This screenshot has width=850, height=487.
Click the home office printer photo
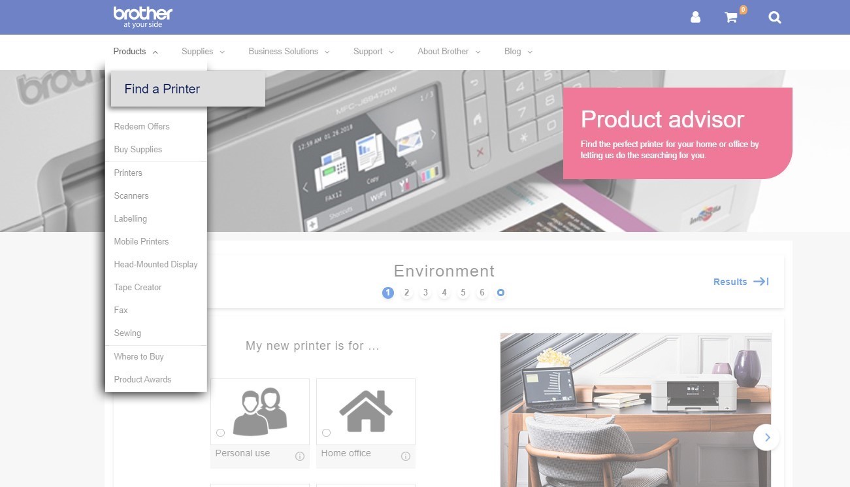[636, 410]
